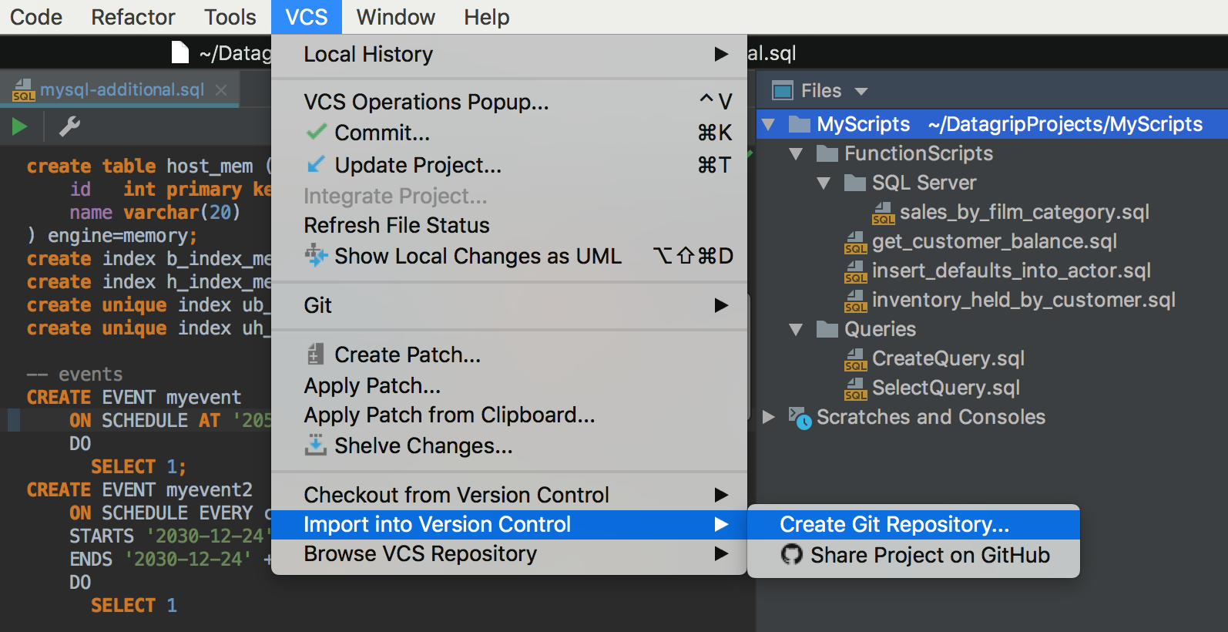
Task: Expand the Scratches and Consoles node
Action: (x=768, y=417)
